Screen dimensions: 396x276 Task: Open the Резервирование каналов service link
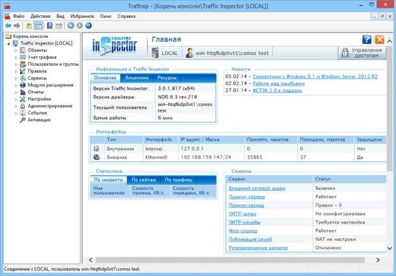click(x=258, y=248)
